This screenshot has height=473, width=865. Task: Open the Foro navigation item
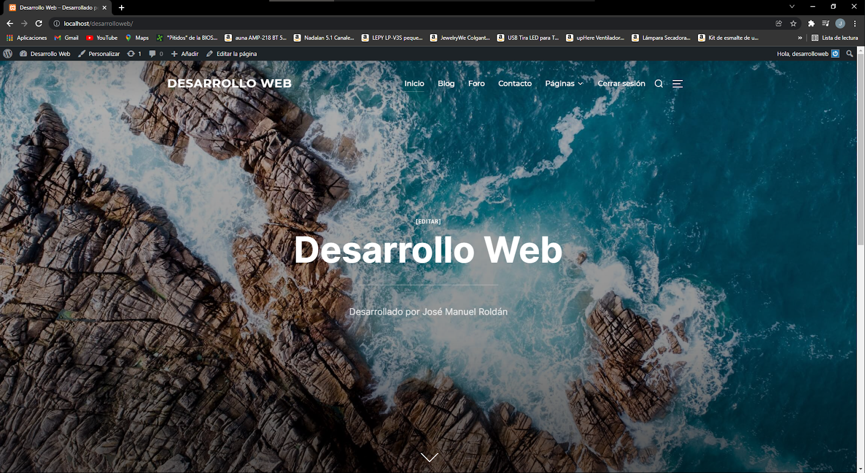tap(476, 83)
